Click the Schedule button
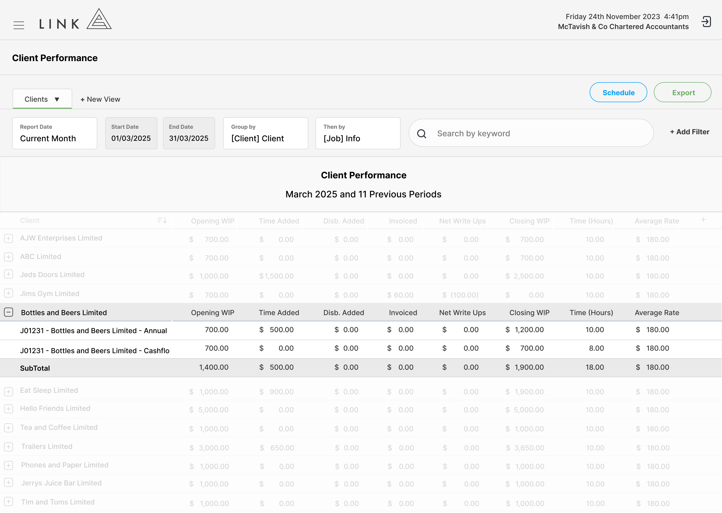The height and width of the screenshot is (513, 722). (x=618, y=92)
